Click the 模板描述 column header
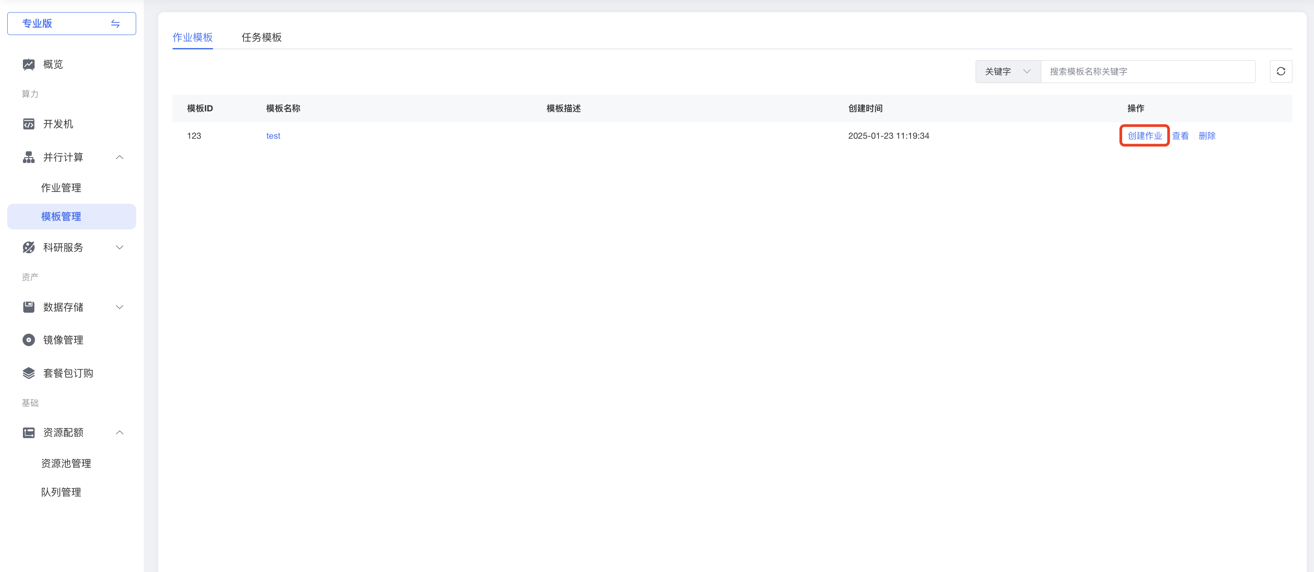The width and height of the screenshot is (1314, 572). click(x=563, y=108)
